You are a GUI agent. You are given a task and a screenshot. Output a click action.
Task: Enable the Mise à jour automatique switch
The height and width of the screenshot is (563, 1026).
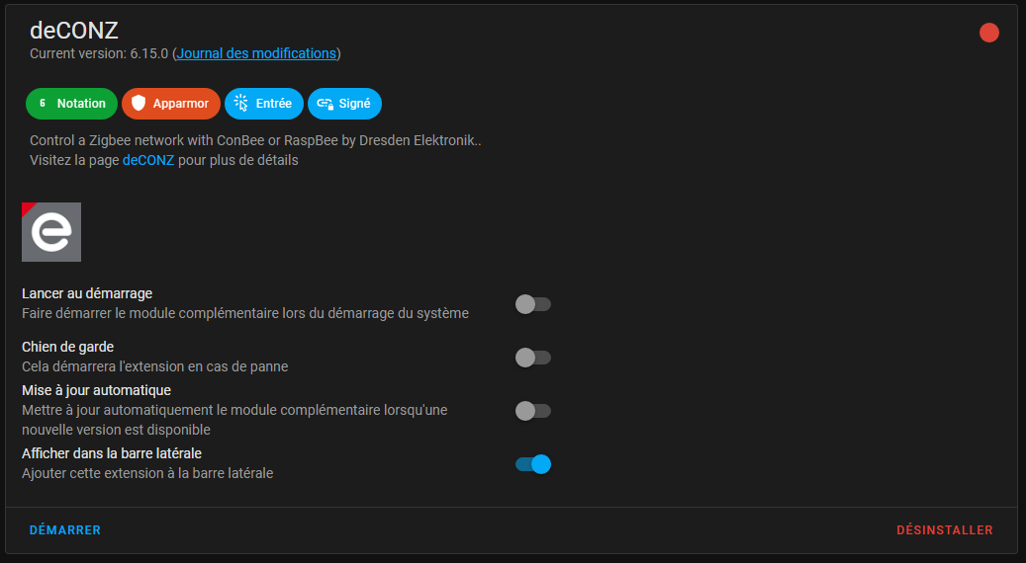[x=532, y=411]
